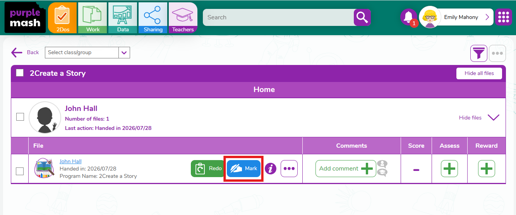Click the Assess plus button

point(449,169)
